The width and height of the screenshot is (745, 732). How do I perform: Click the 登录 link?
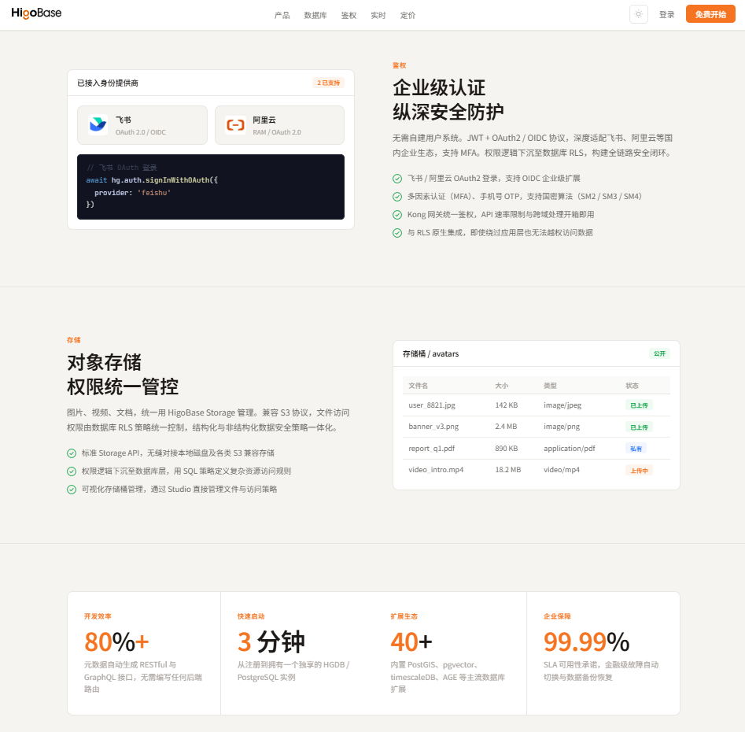click(x=666, y=15)
